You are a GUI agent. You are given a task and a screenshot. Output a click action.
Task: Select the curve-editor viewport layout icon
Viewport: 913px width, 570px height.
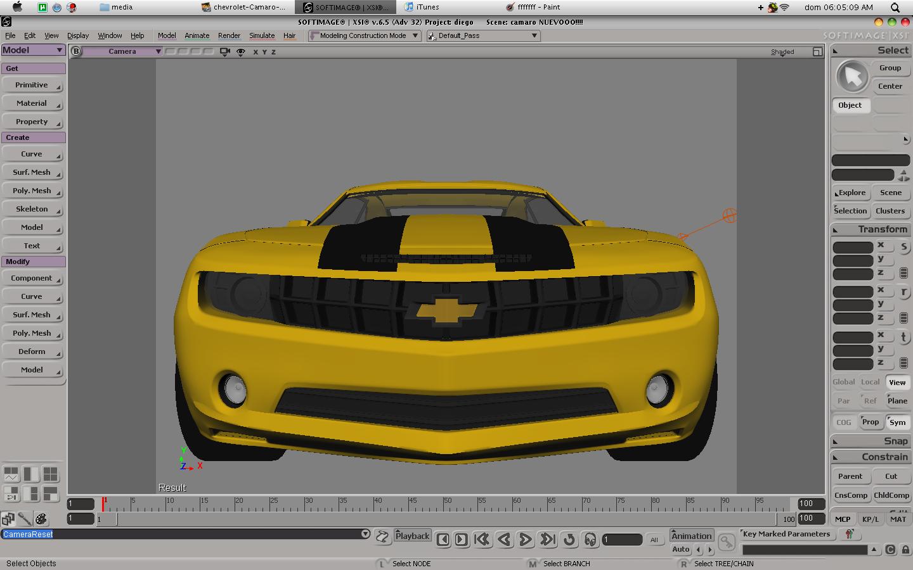point(11,474)
